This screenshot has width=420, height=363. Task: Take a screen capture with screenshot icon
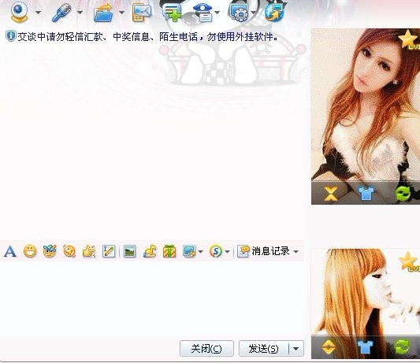(189, 251)
